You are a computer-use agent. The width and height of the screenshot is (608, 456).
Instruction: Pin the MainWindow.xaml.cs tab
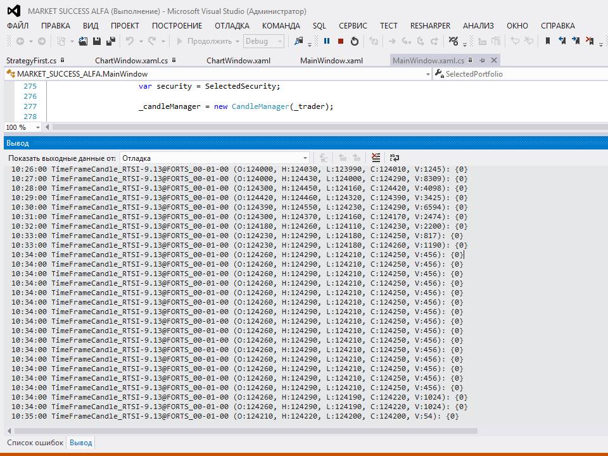(x=483, y=60)
